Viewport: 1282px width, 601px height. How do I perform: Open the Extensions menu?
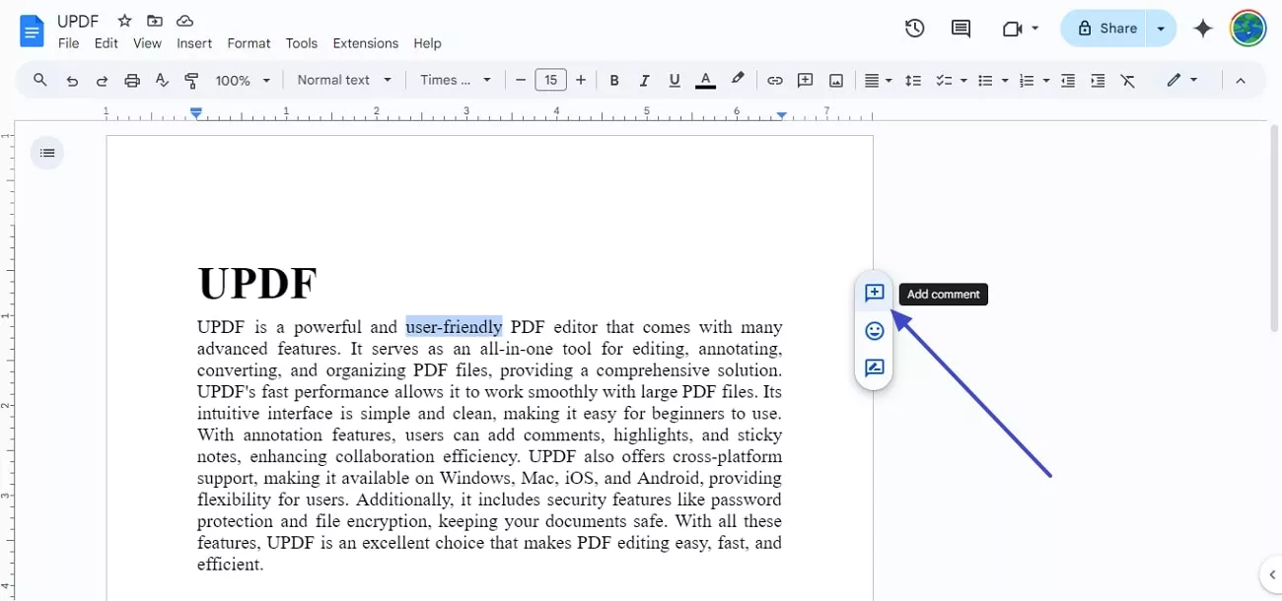(x=366, y=43)
